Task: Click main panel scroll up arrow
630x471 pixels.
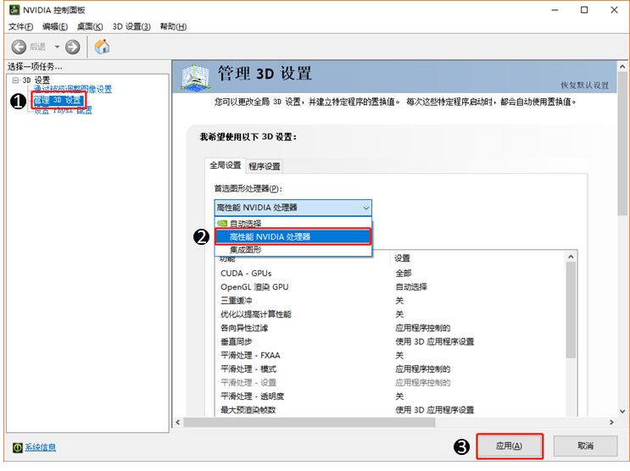Action: tap(622, 66)
